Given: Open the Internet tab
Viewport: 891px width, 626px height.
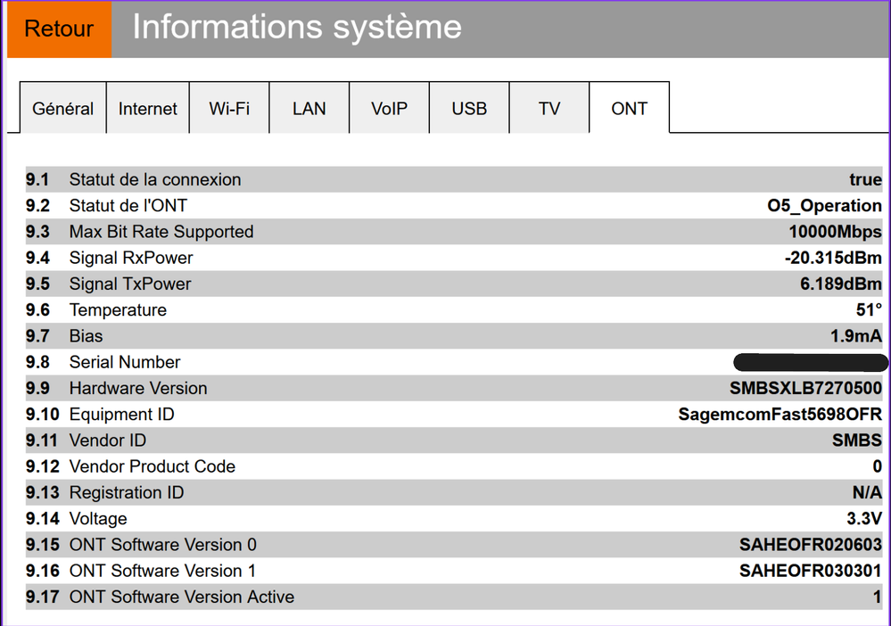Looking at the screenshot, I should [148, 109].
